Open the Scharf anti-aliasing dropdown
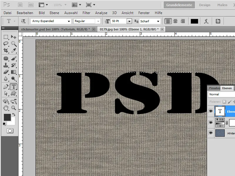 click(159, 21)
